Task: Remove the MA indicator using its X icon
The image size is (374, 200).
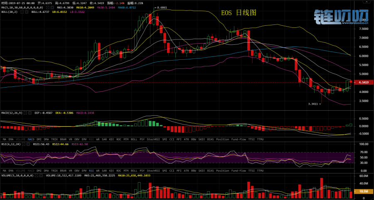Action: click(52, 7)
